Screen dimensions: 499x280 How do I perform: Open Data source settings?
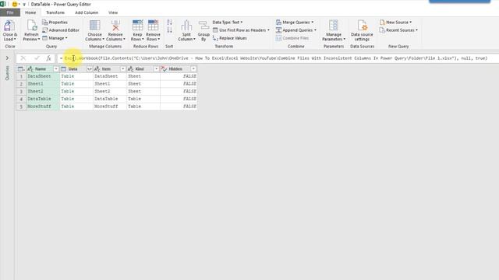(x=362, y=30)
